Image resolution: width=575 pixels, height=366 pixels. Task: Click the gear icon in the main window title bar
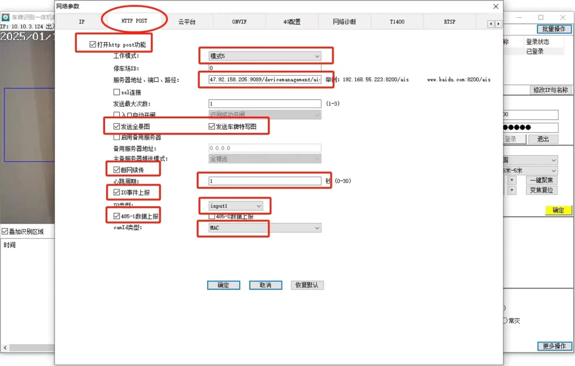point(7,18)
